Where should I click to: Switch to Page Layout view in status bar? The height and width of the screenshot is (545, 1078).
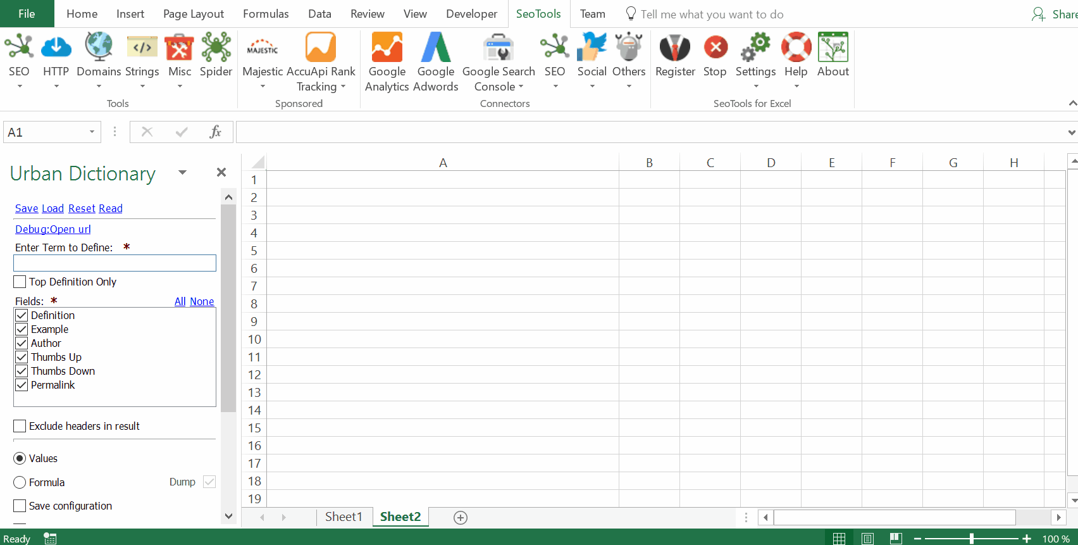point(868,539)
